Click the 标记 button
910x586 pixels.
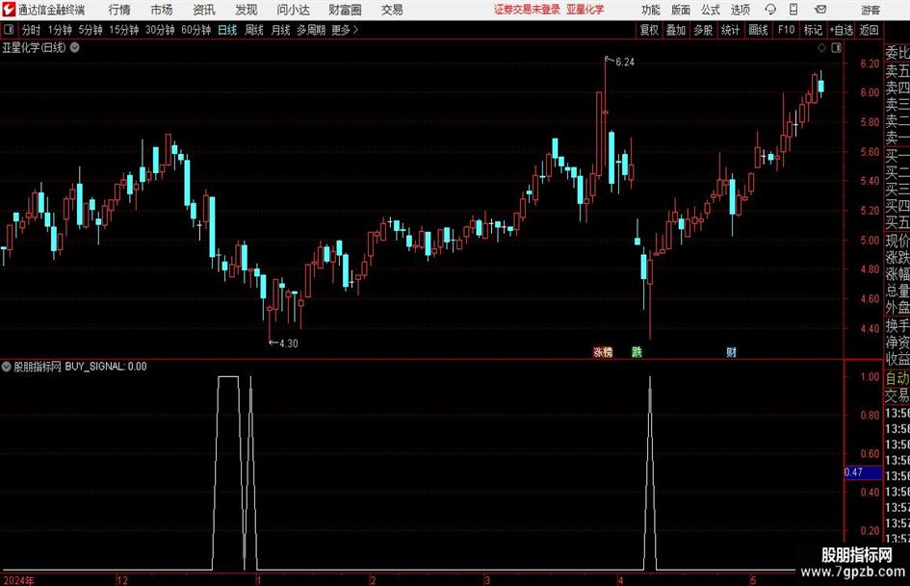[813, 30]
